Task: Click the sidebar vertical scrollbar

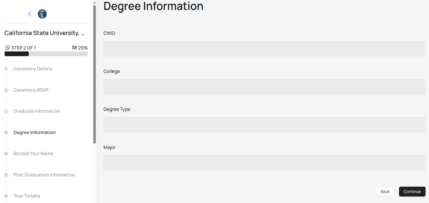Action: point(95,75)
